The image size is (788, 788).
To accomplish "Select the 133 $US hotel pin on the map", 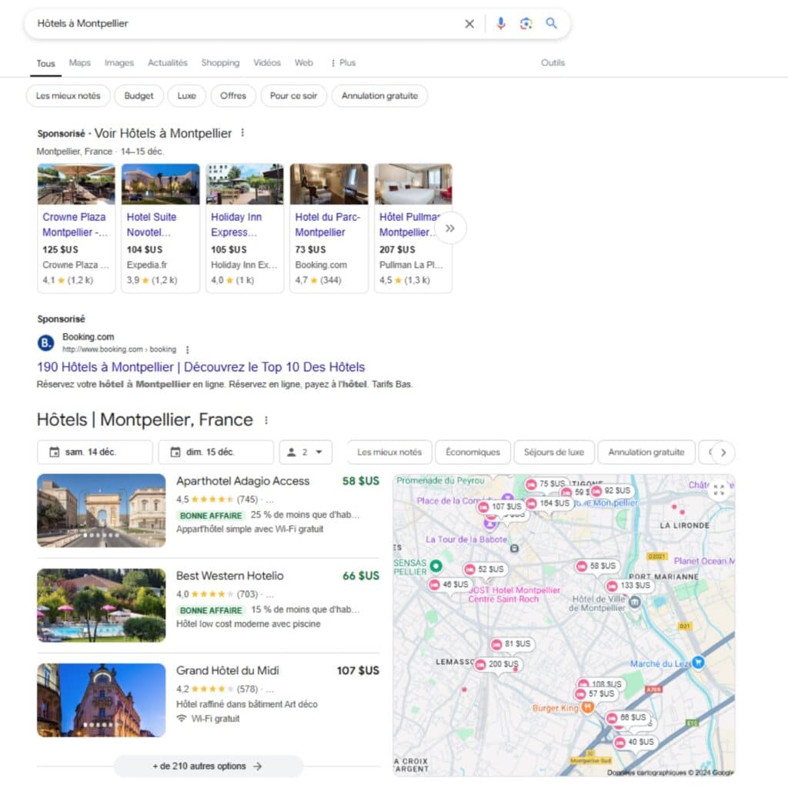I will [629, 586].
